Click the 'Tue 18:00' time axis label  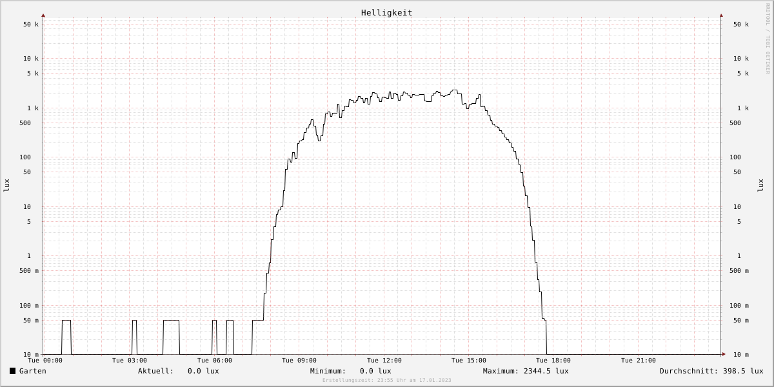point(553,361)
